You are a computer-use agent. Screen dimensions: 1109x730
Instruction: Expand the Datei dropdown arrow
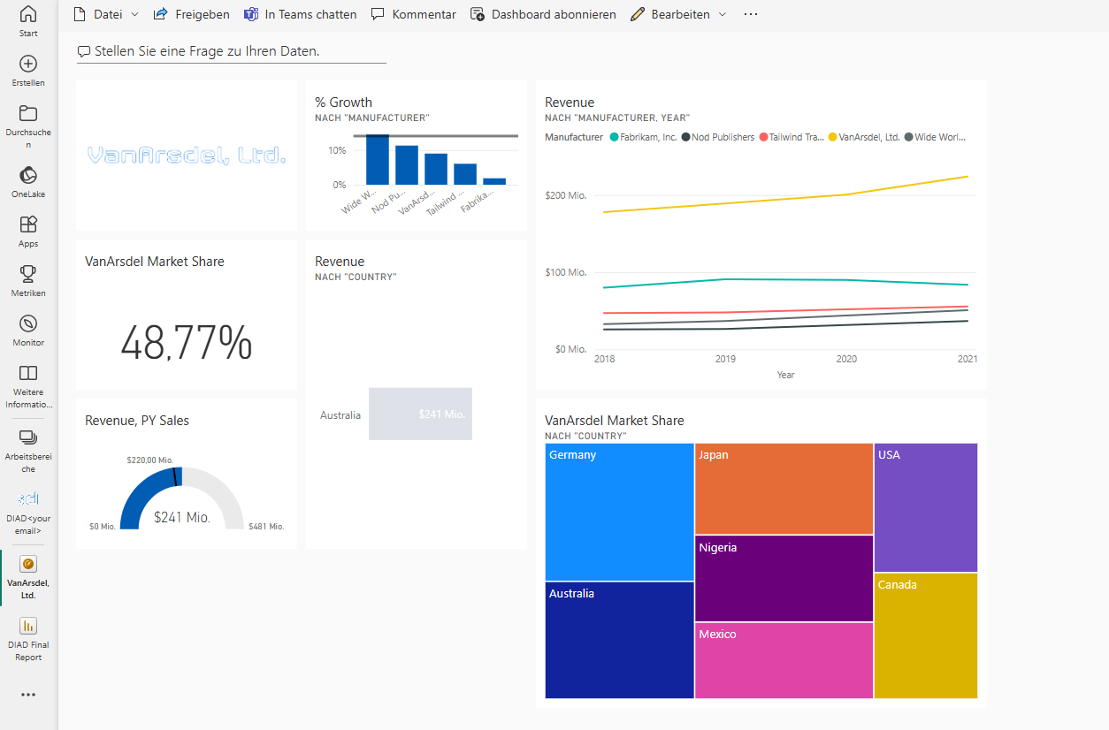[134, 14]
